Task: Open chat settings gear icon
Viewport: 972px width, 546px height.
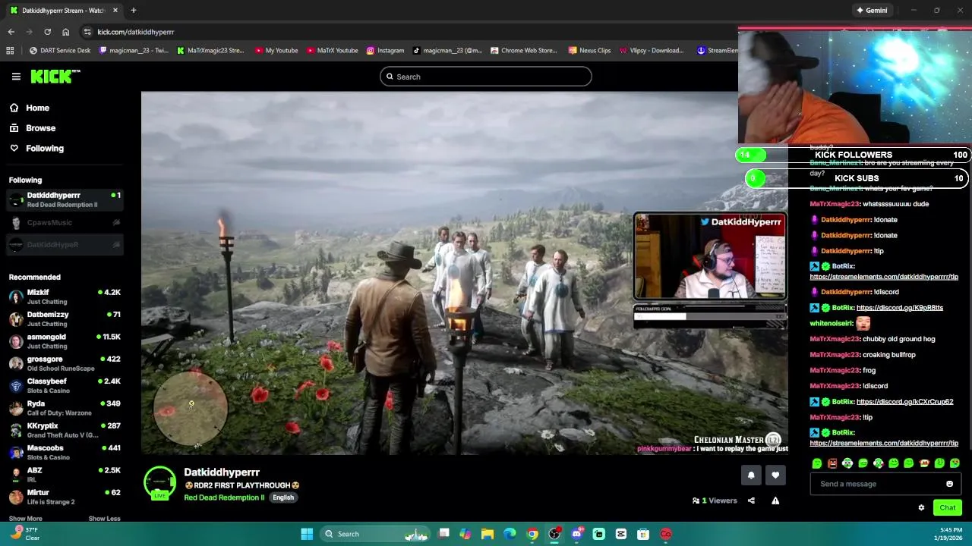Action: tap(921, 508)
